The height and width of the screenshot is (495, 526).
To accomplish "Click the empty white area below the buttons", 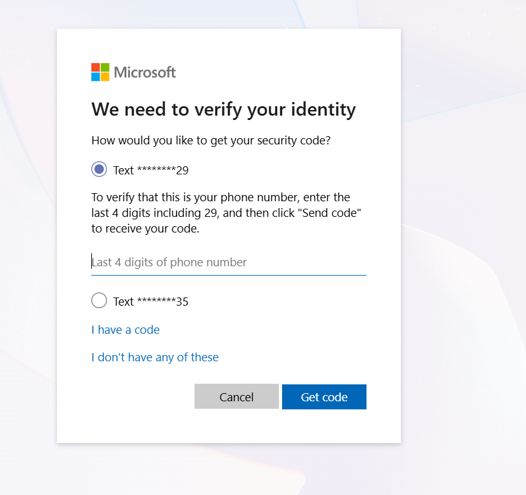I will (228, 427).
